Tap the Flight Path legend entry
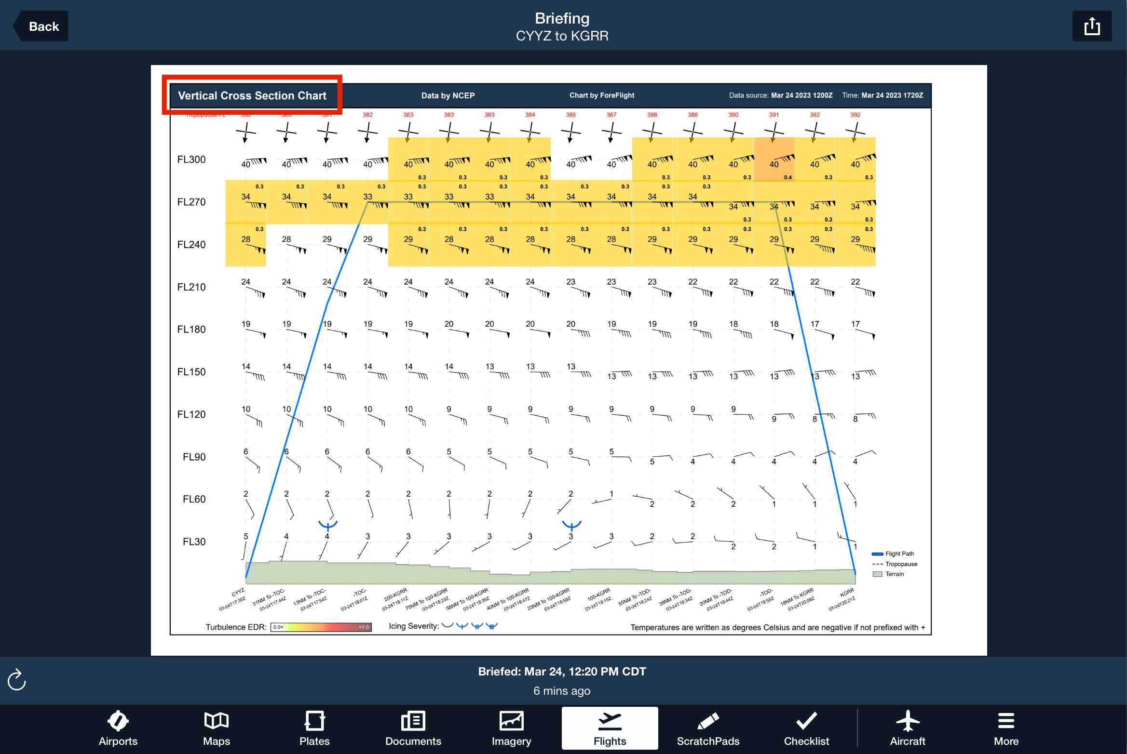Image resolution: width=1127 pixels, height=754 pixels. (894, 554)
